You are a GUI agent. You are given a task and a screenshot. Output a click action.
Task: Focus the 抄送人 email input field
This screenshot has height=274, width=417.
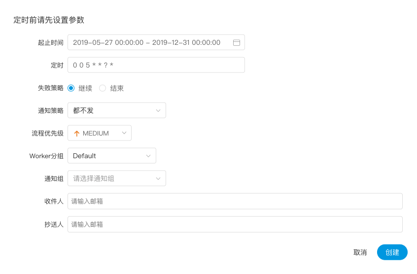point(235,225)
